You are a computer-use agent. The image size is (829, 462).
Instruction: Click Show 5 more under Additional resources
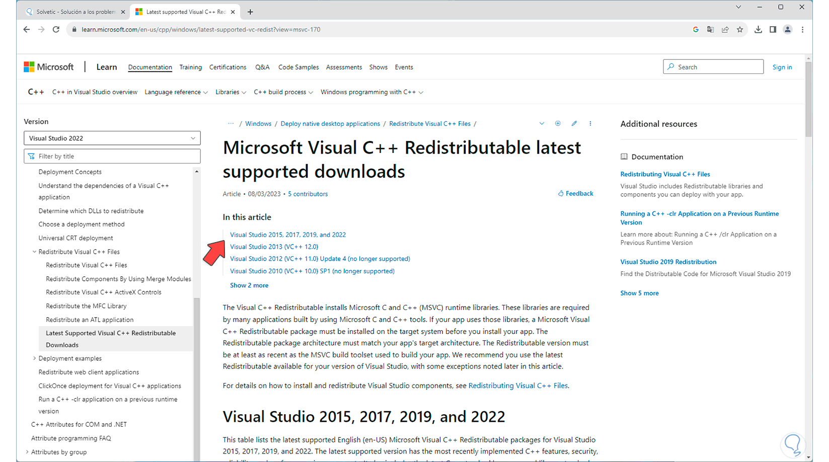(639, 293)
